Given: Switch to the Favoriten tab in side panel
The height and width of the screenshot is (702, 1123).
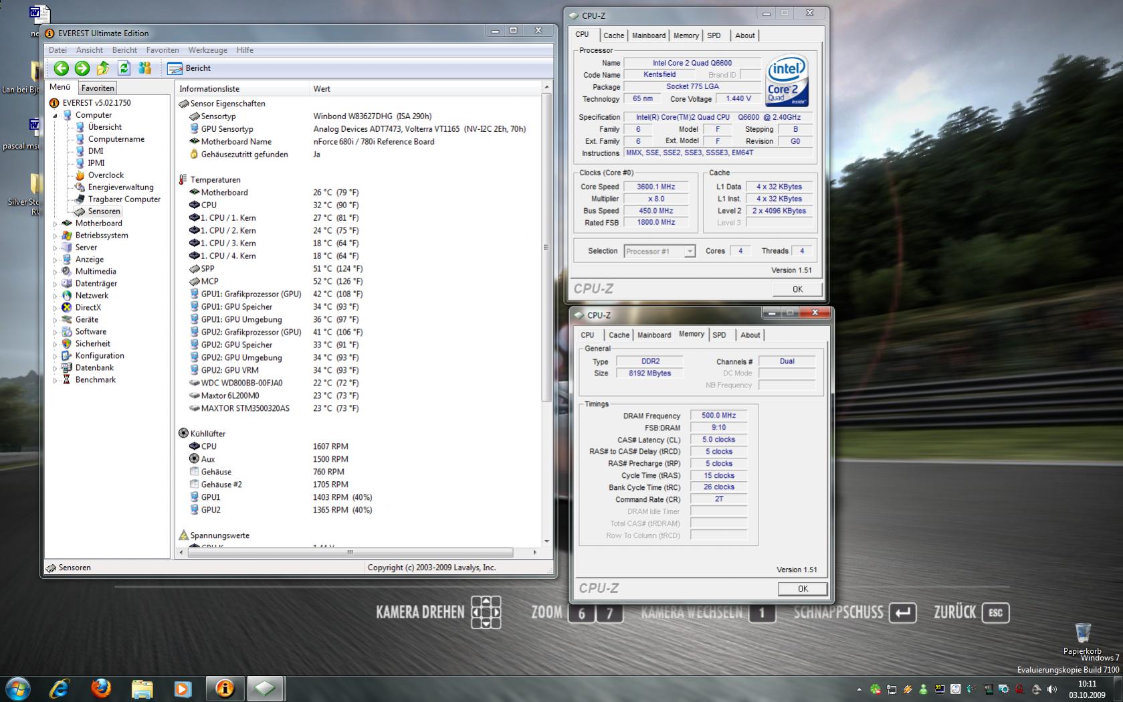Looking at the screenshot, I should (98, 88).
